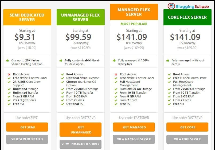The image size is (215, 150).
Task: Choose the GET CORE button
Action: point(187,127)
